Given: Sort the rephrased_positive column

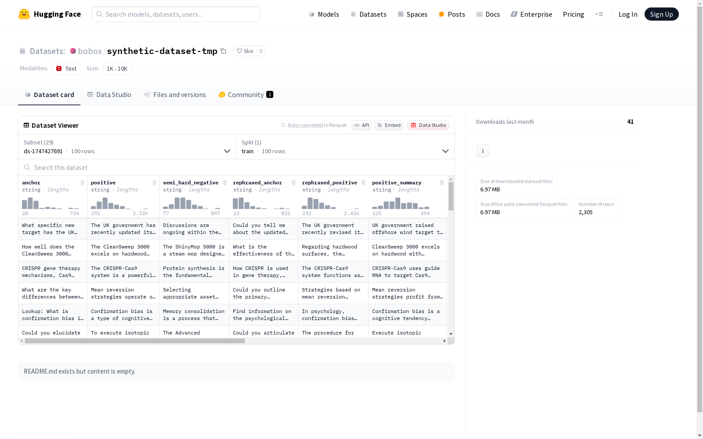Looking at the screenshot, I should [363, 183].
